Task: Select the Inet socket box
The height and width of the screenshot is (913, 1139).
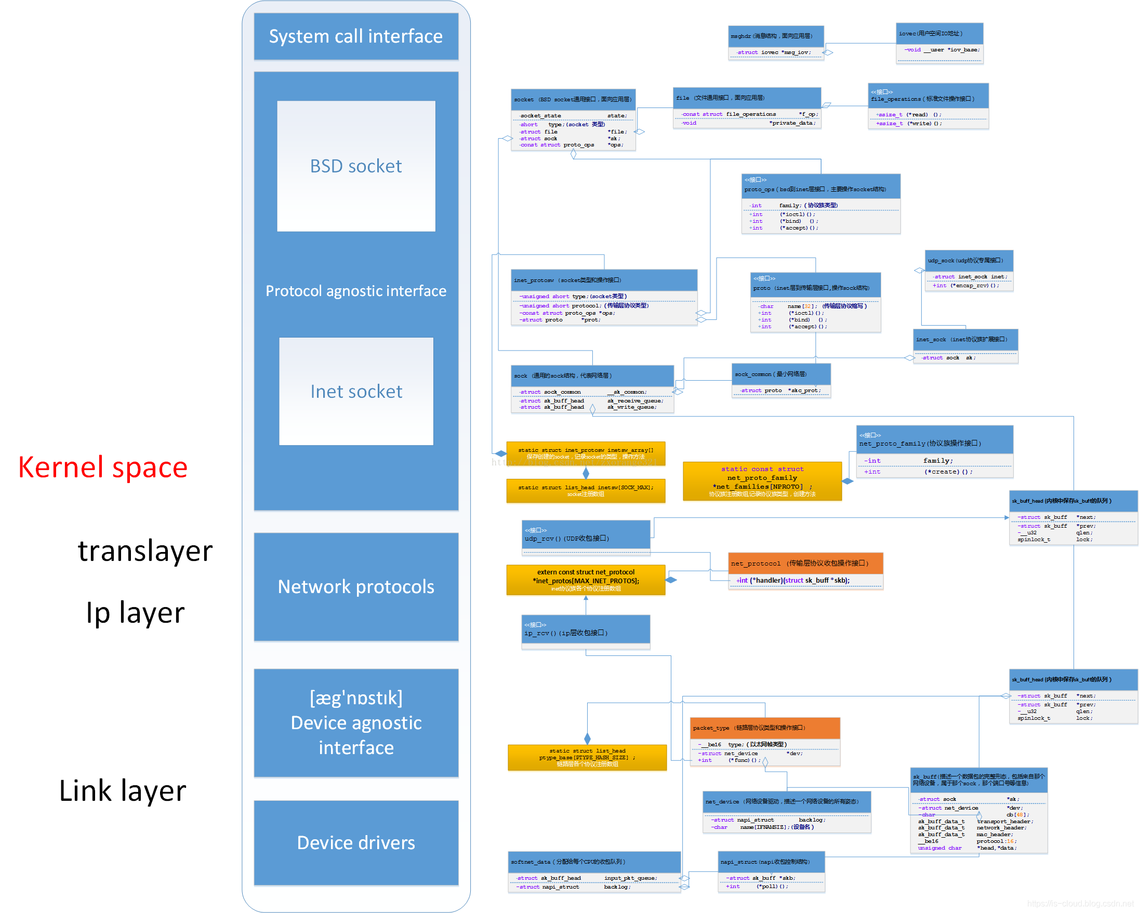Action: point(355,391)
